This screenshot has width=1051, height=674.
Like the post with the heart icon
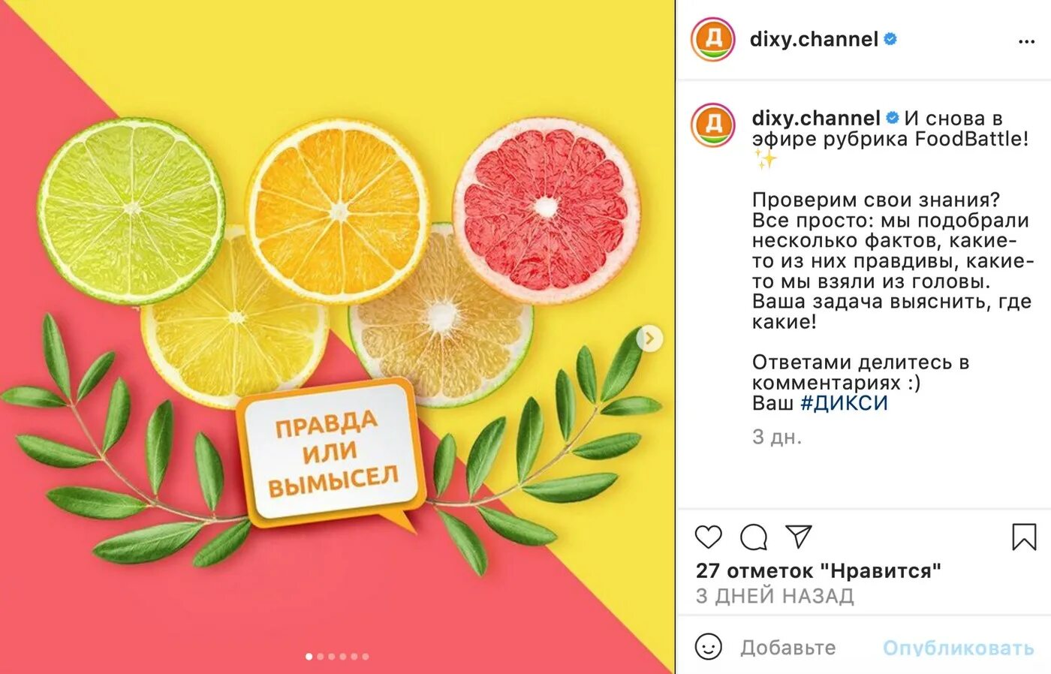(708, 537)
